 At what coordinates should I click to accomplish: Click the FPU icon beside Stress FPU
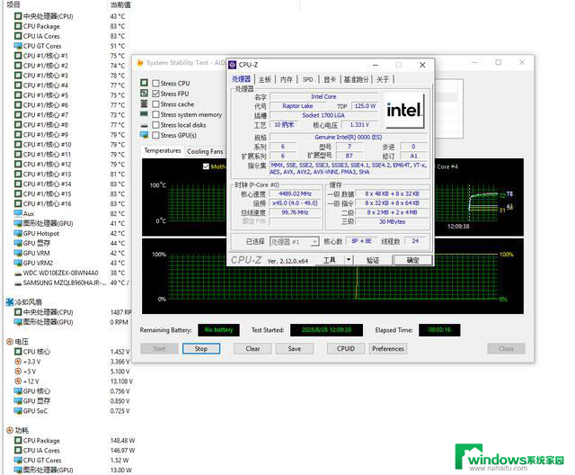pos(144,94)
